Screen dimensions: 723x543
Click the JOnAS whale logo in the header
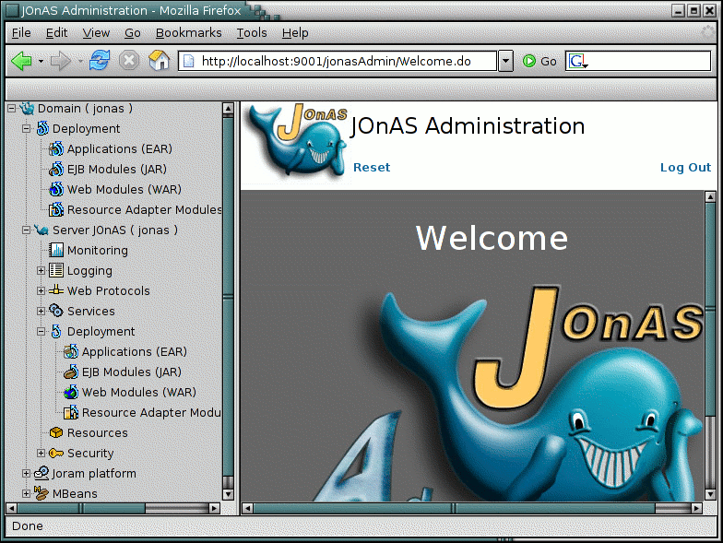tap(296, 141)
